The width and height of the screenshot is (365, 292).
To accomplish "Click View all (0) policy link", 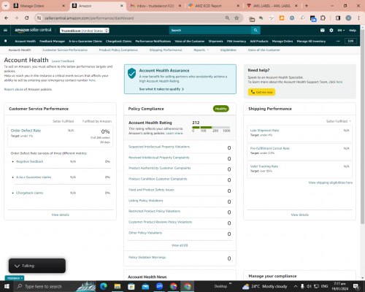I will (180, 245).
